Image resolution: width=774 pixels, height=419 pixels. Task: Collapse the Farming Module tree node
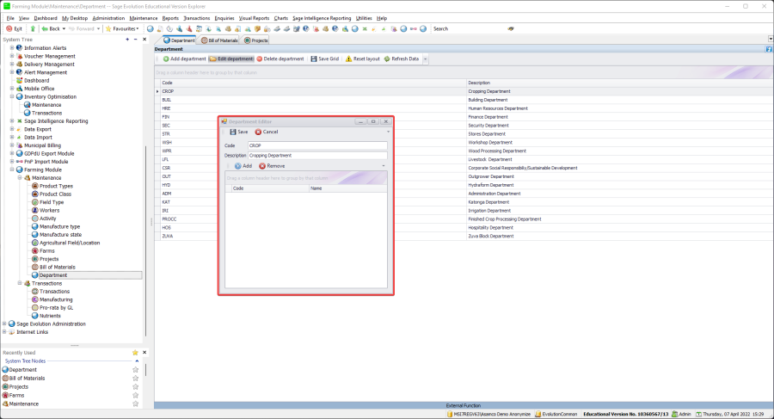[x=12, y=169]
